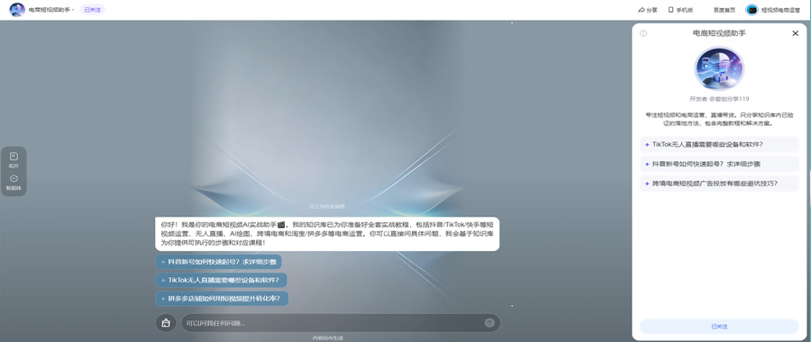Image resolution: width=811 pixels, height=342 pixels.
Task: Open the 名片 card icon in sidebar
Action: (x=14, y=159)
